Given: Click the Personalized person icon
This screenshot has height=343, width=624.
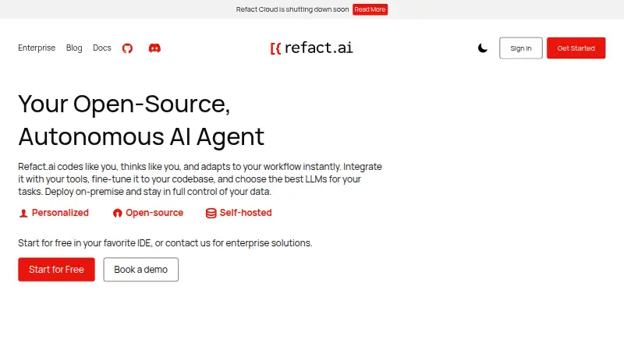Looking at the screenshot, I should click(23, 214).
